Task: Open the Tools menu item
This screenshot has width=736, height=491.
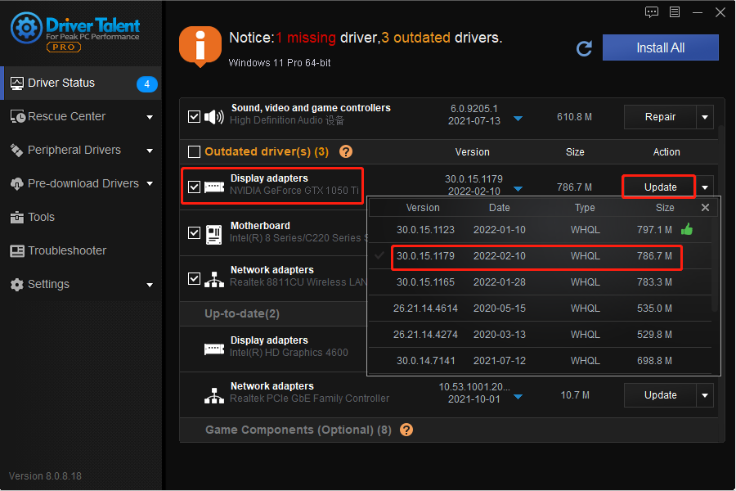Action: [x=81, y=218]
